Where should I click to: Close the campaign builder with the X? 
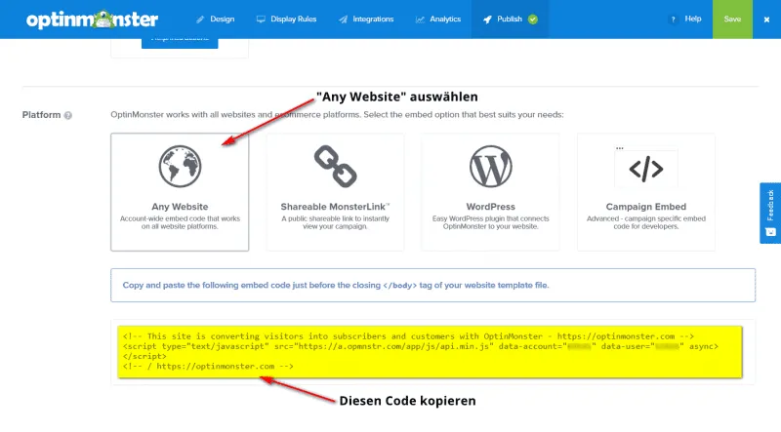pyautogui.click(x=766, y=20)
